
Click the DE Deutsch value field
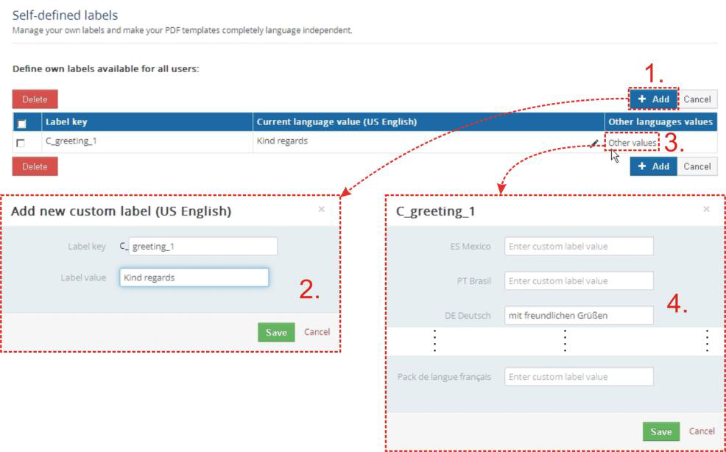click(579, 315)
